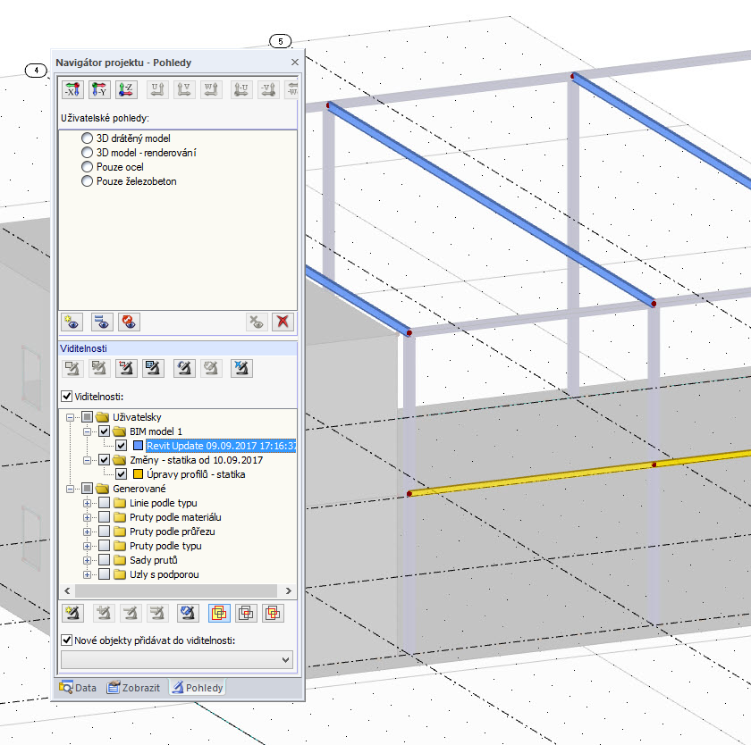
Task: Click the greyed-out eye icon with X
Action: tap(257, 322)
